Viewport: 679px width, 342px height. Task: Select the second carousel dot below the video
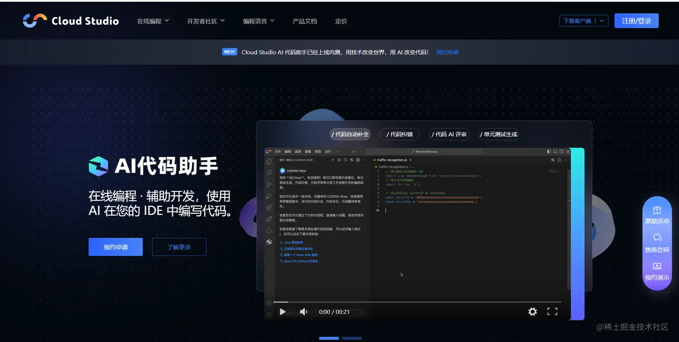[x=352, y=338]
